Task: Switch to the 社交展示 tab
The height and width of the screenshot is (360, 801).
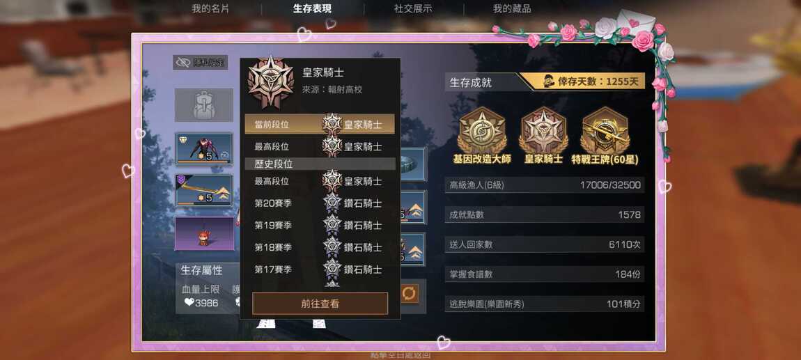Action: click(413, 8)
